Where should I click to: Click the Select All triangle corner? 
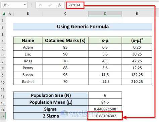4,14
